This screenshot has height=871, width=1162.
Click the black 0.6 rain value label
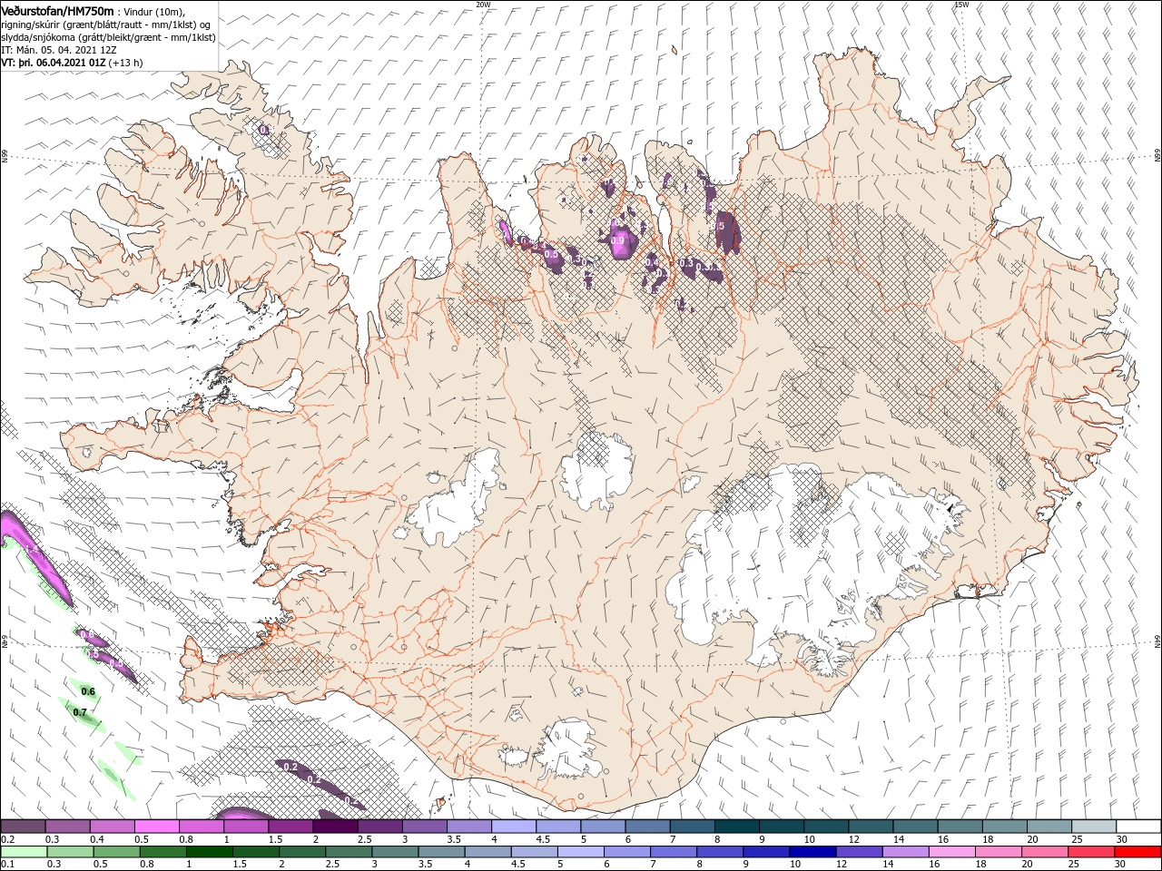point(88,691)
